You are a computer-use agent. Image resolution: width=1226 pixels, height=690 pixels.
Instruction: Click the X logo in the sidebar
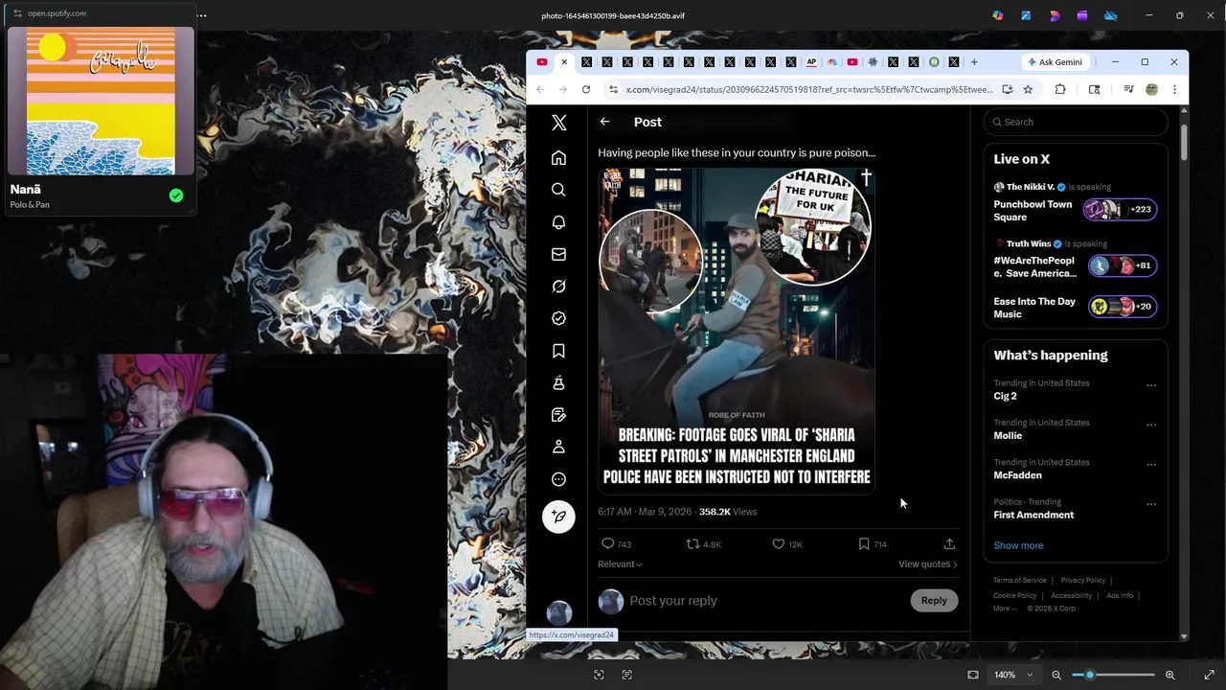pyautogui.click(x=558, y=123)
